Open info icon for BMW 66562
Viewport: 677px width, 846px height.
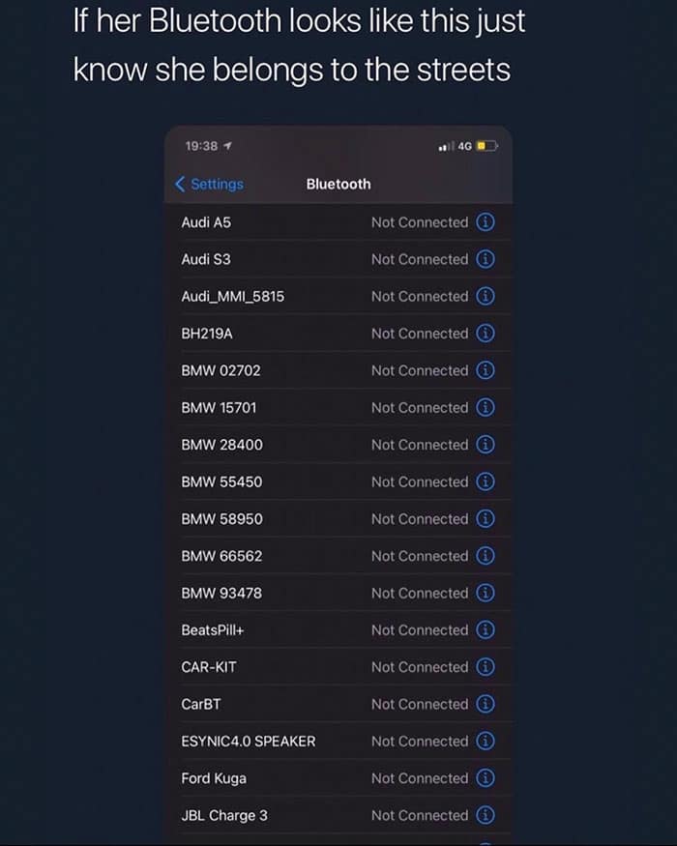point(486,556)
